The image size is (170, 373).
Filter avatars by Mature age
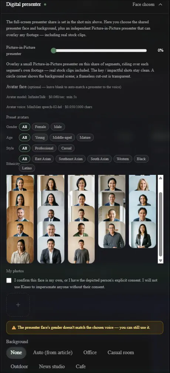[x=85, y=138]
